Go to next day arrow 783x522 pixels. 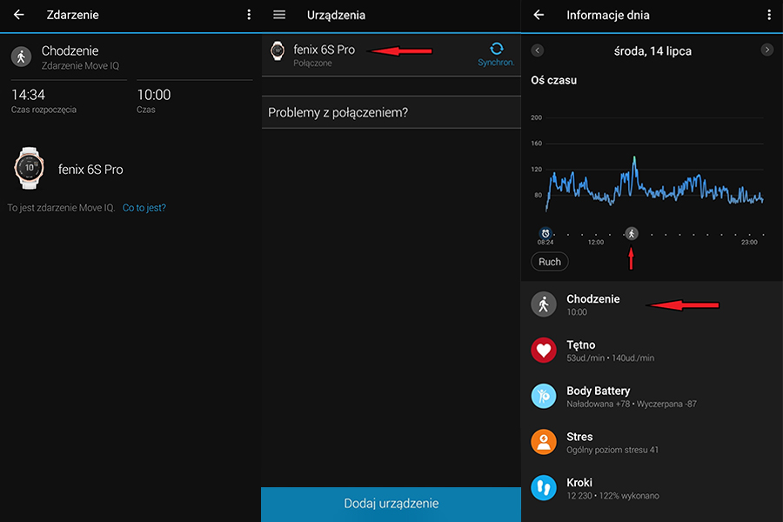(x=767, y=50)
